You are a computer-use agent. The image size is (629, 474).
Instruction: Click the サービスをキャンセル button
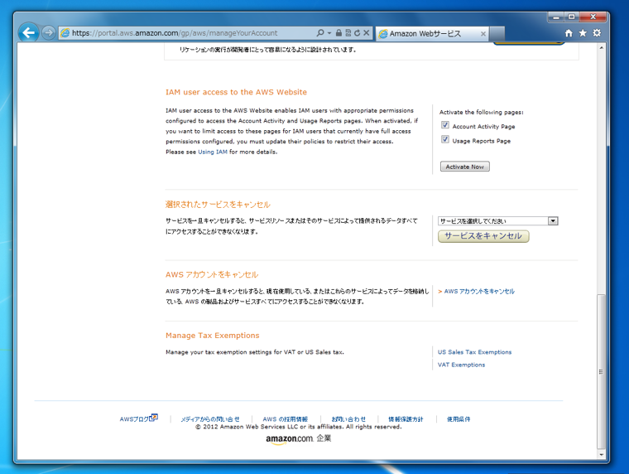483,236
